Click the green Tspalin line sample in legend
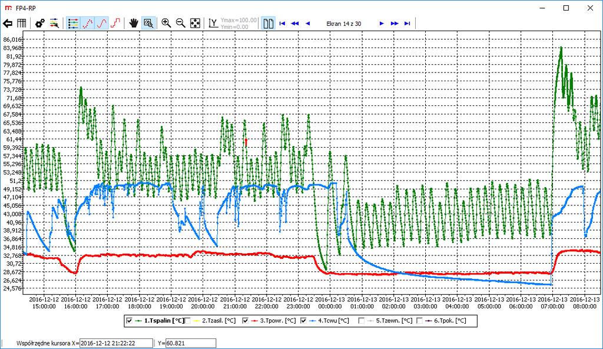603x349 pixels. click(x=138, y=321)
